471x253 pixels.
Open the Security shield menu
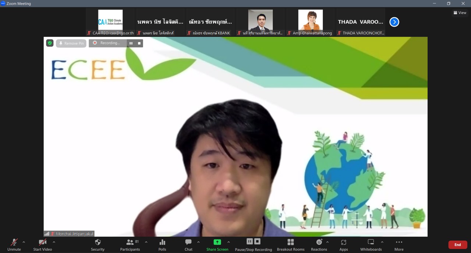[98, 245]
